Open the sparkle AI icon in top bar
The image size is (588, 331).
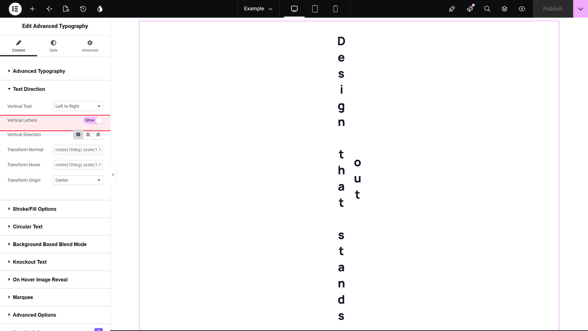pos(49,9)
